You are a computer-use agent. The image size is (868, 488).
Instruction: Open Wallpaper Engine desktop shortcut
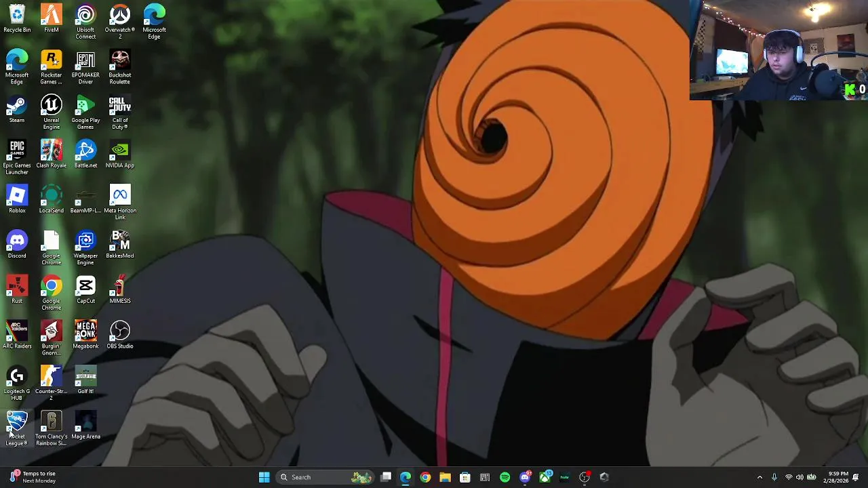[85, 248]
